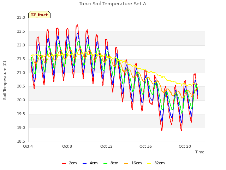
Task: Click the 21.5 y-axis tick label
Action: [x=21, y=59]
